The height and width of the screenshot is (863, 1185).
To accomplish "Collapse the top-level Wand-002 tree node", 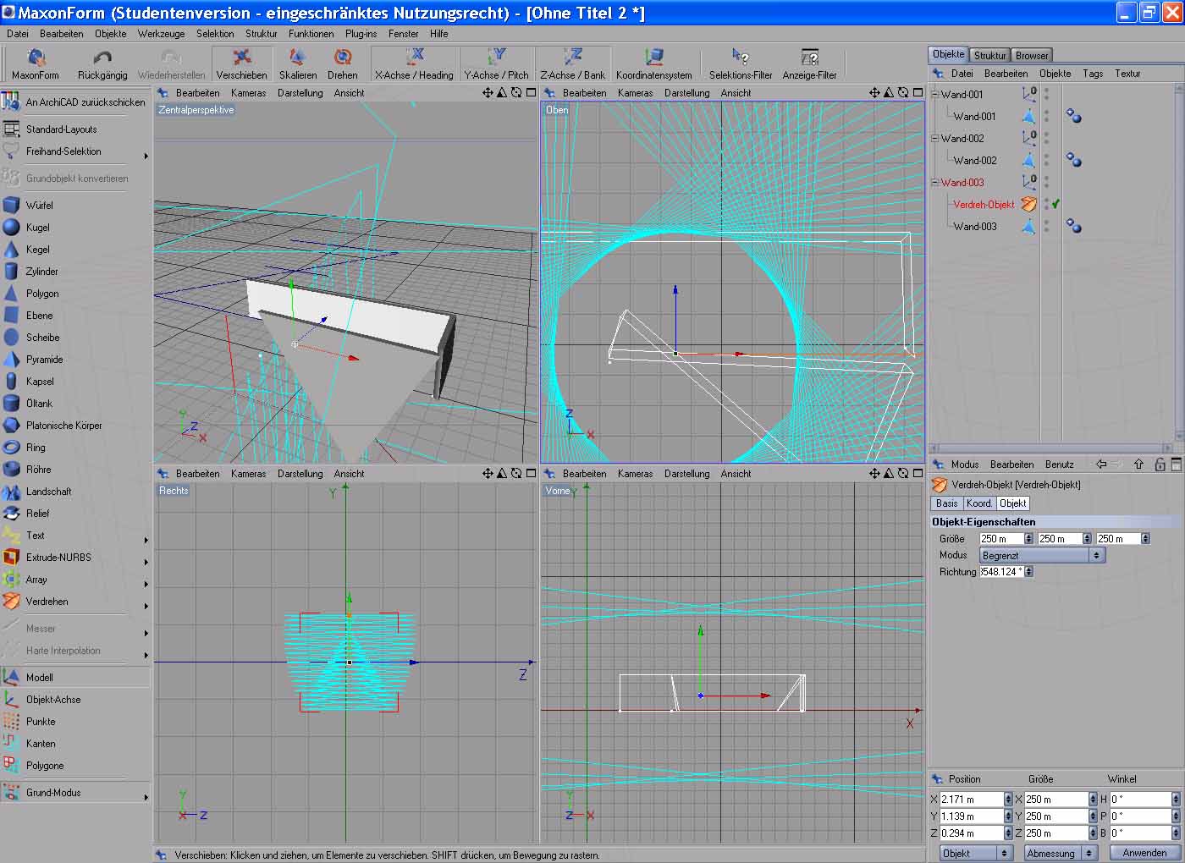I will click(x=935, y=138).
